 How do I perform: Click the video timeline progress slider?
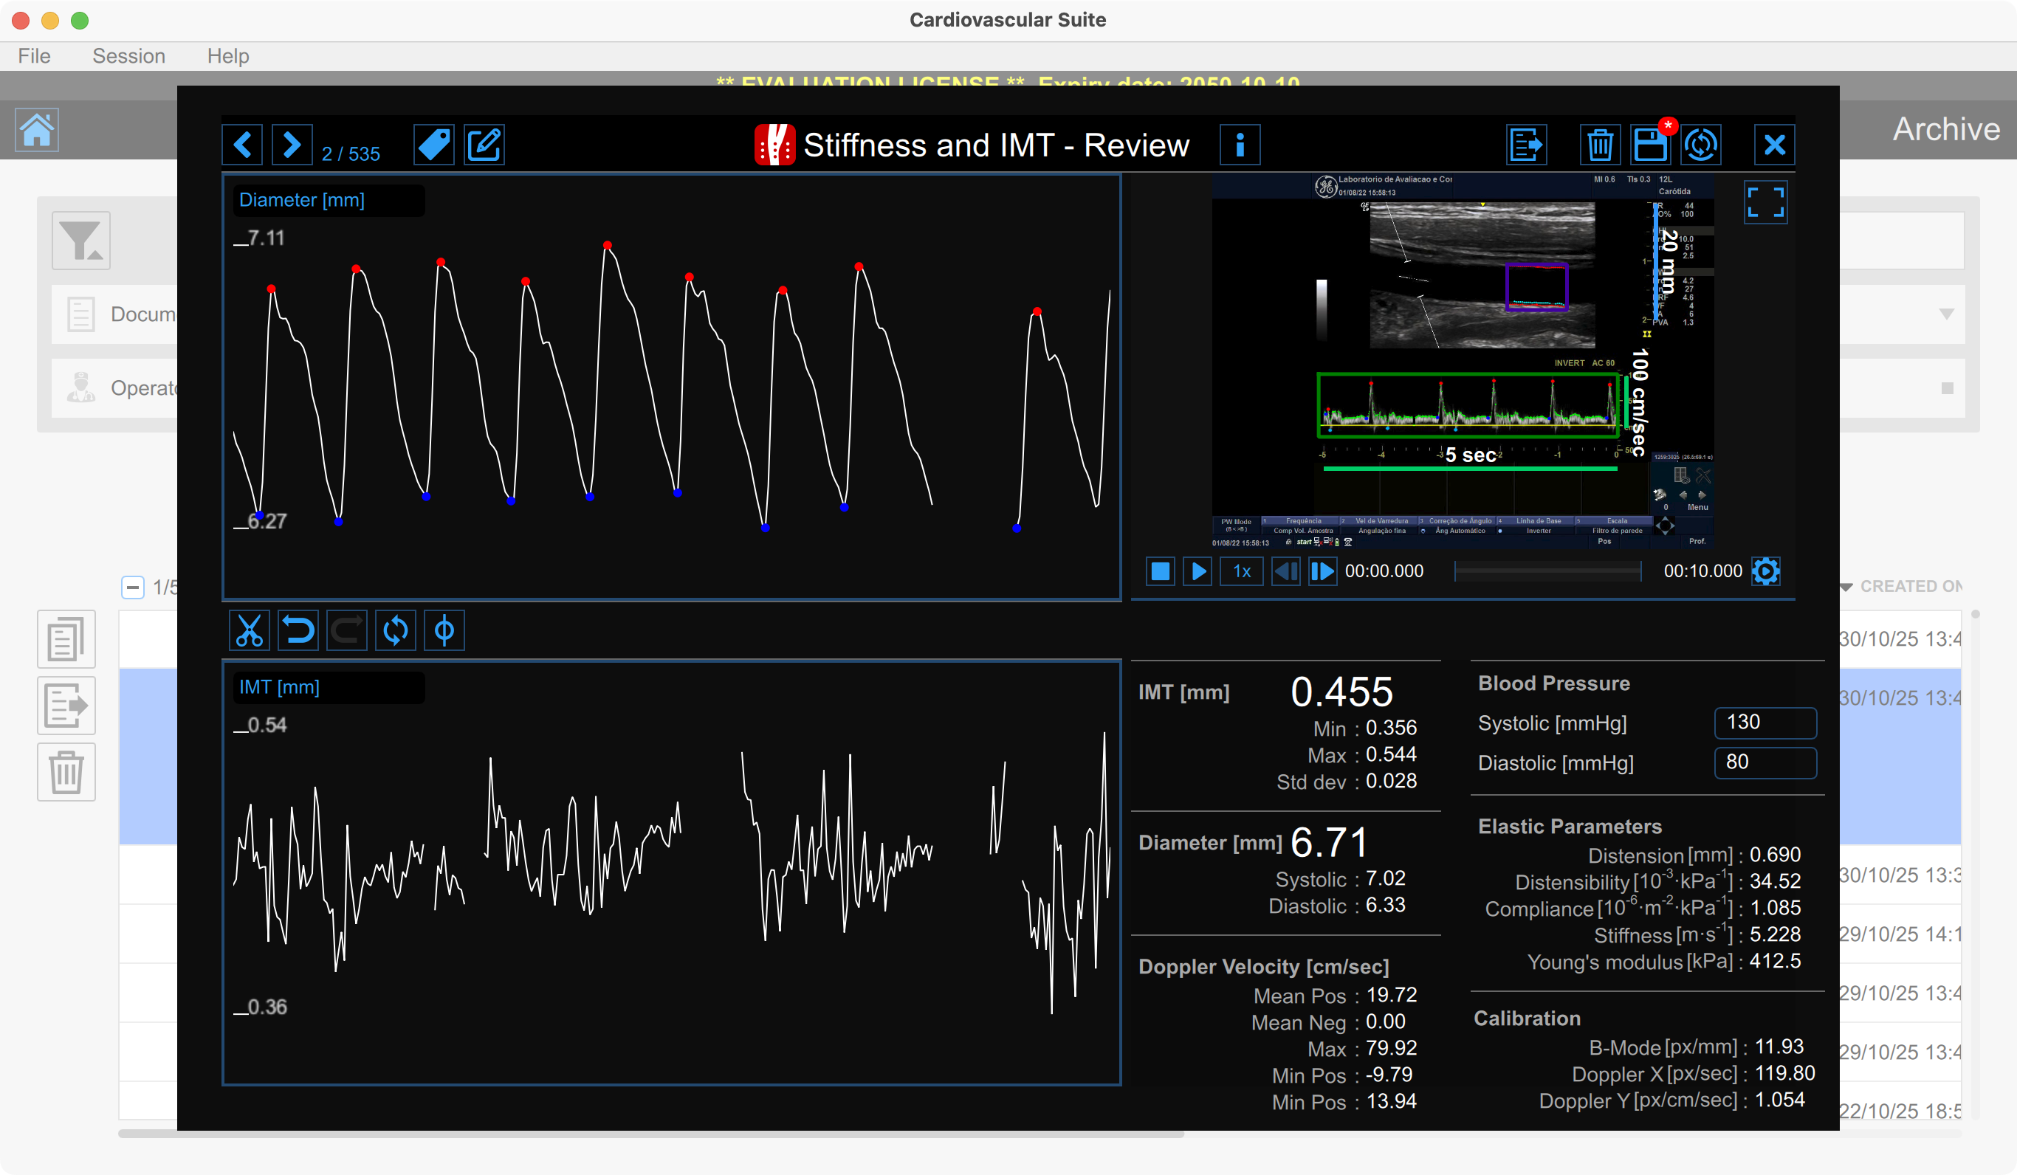(1547, 571)
